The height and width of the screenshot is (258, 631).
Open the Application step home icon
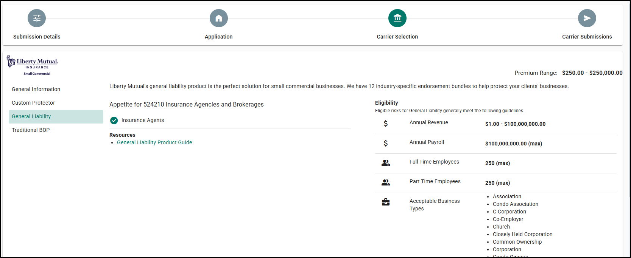(x=219, y=18)
